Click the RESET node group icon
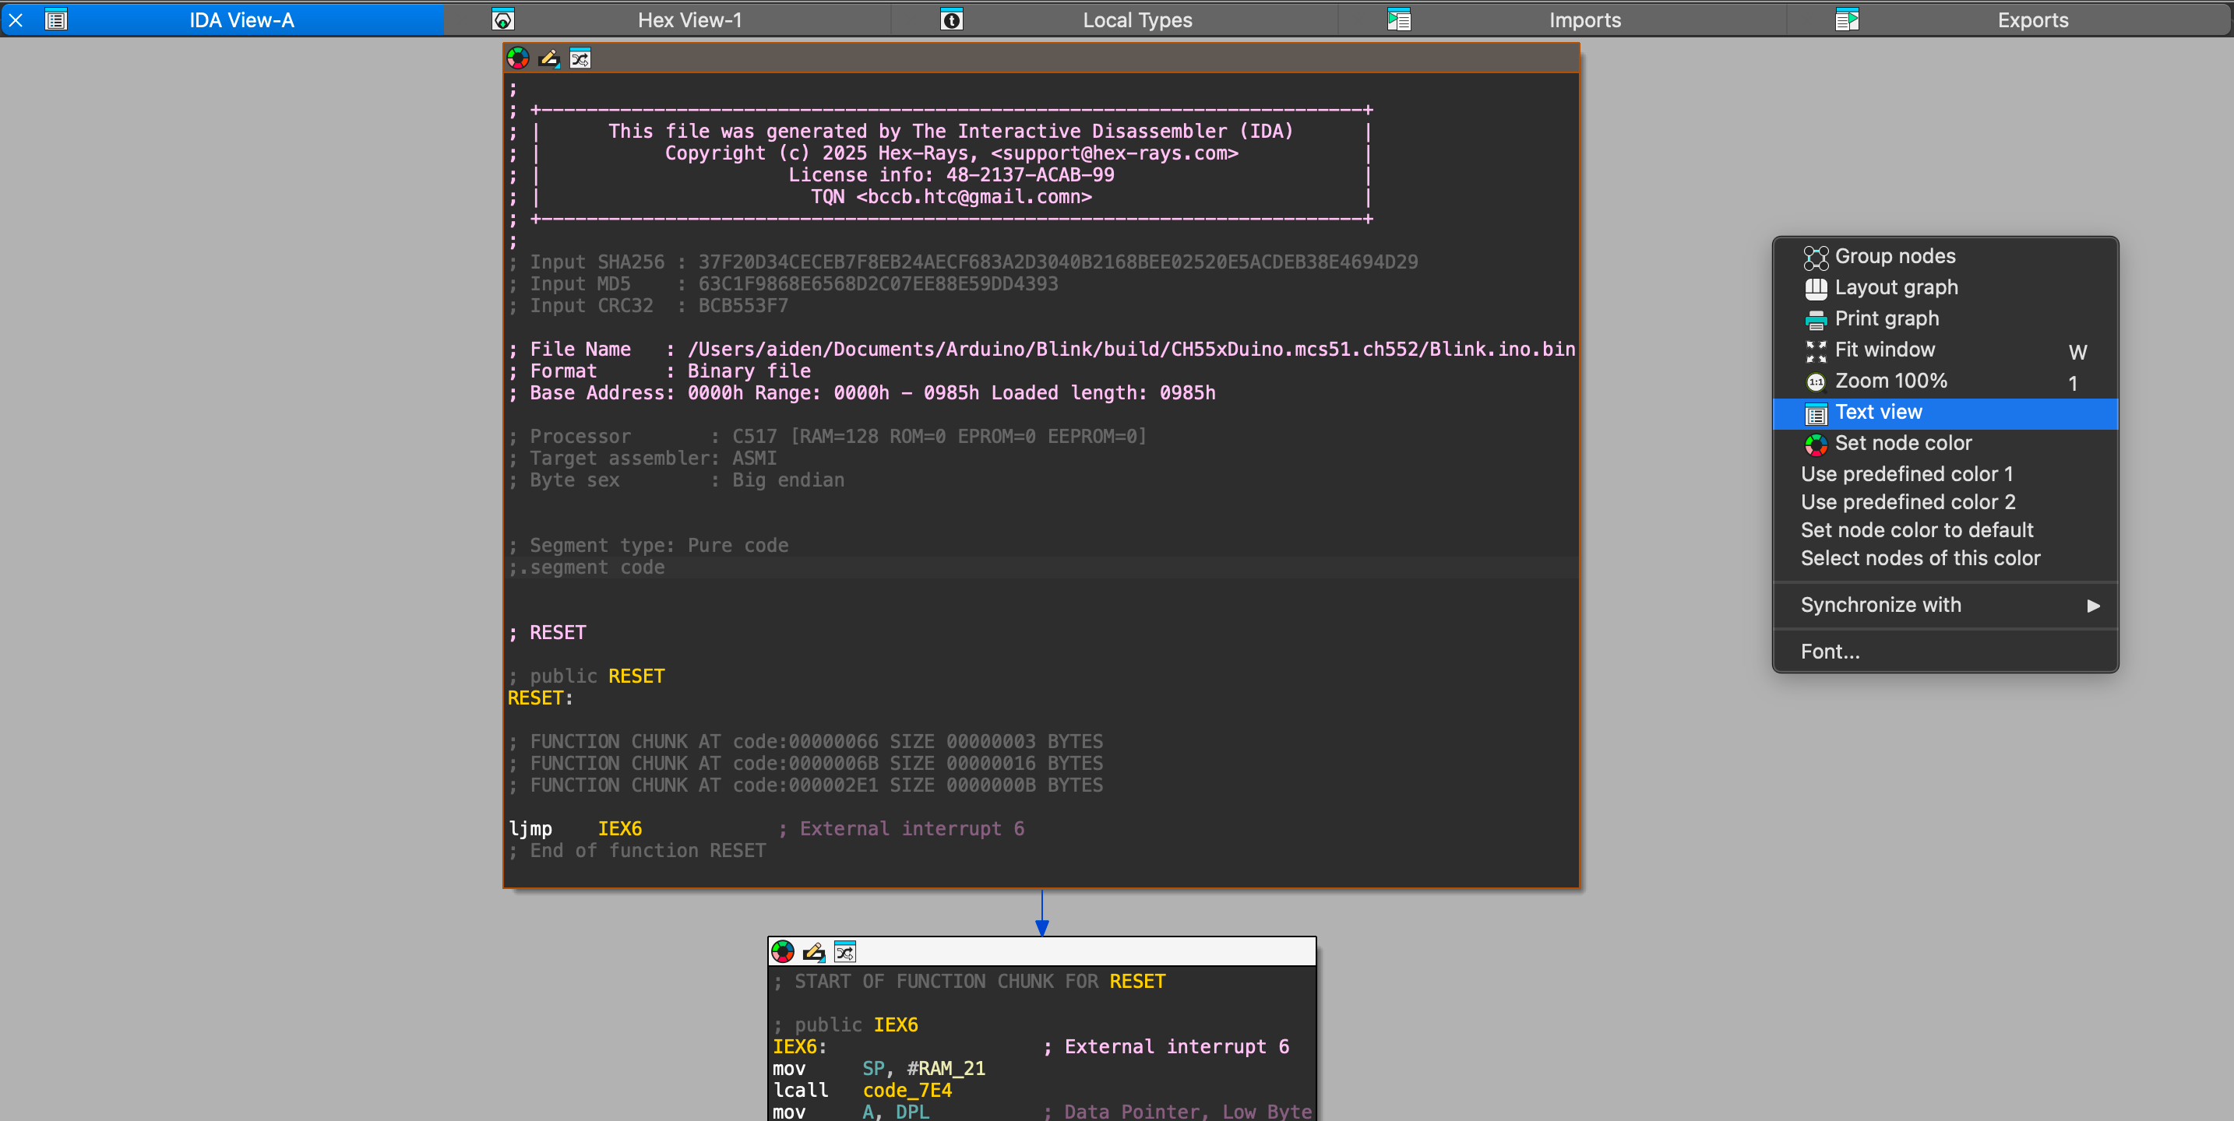The height and width of the screenshot is (1121, 2234). [x=580, y=58]
